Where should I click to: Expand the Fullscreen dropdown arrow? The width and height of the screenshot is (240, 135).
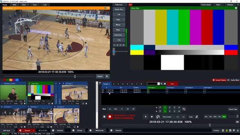click(x=126, y=5)
